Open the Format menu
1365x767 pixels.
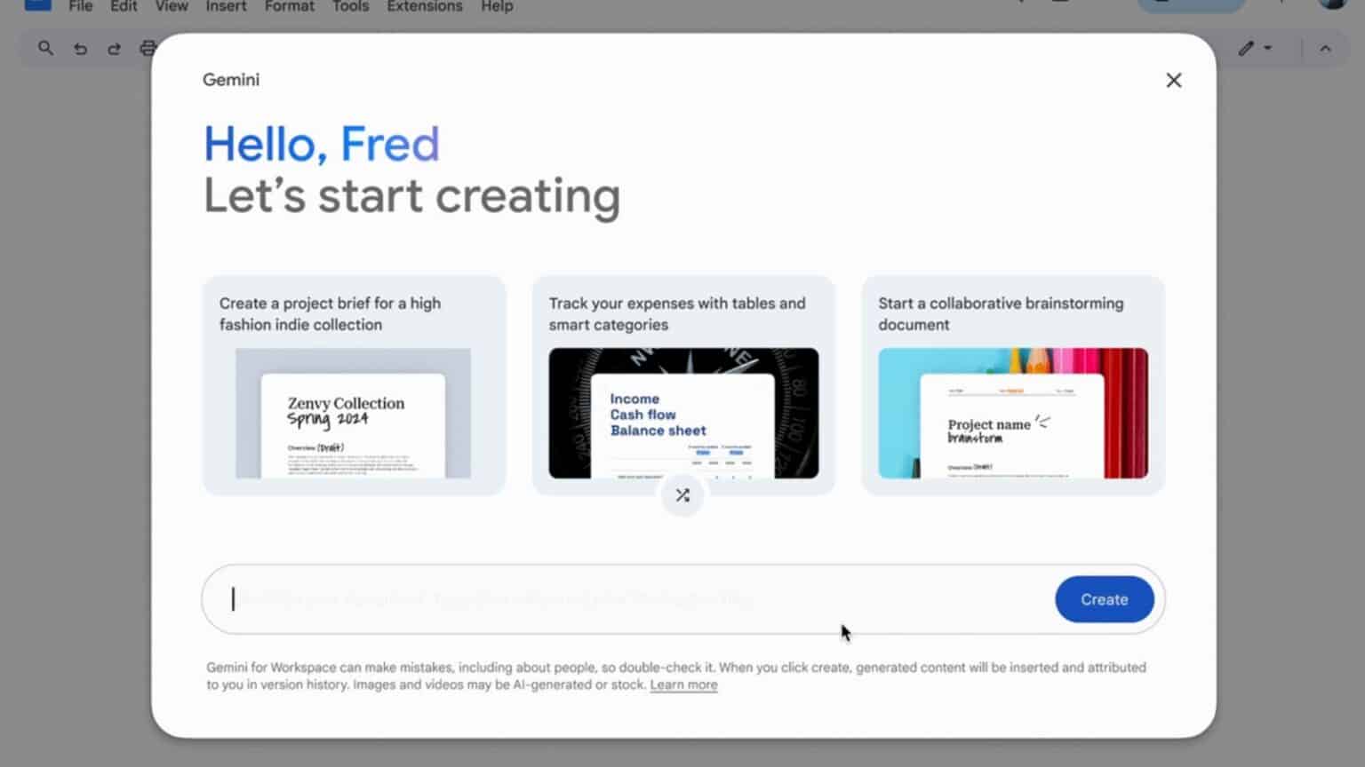[x=289, y=7]
